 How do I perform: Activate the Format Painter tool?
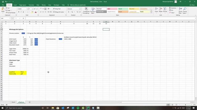click(10, 13)
